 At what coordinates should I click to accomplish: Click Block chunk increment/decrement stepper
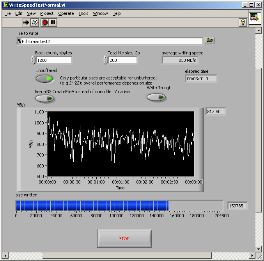click(x=33, y=60)
